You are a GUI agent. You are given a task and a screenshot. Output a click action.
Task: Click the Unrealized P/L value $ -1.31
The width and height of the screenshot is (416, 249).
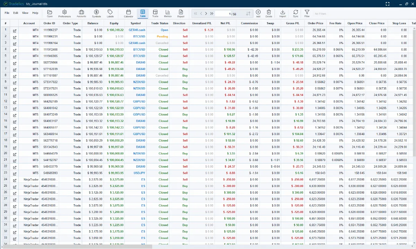click(x=209, y=30)
